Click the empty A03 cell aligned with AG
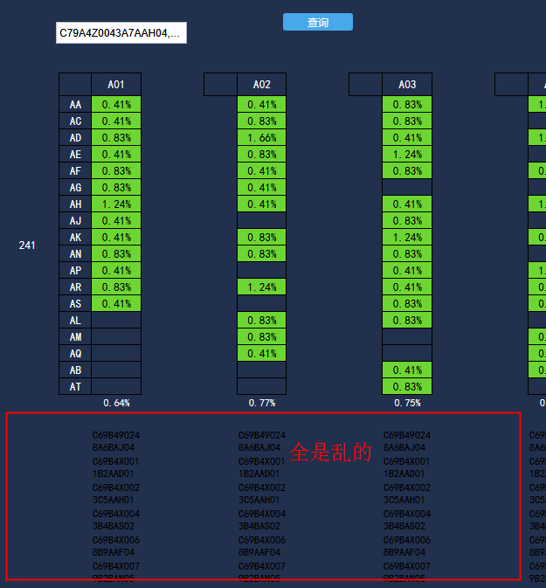This screenshot has width=546, height=588. 407,188
